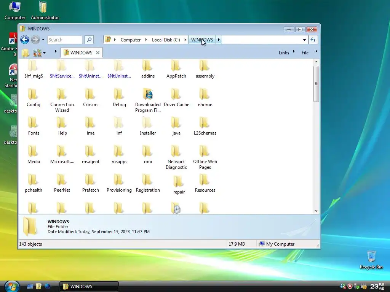390x292 pixels.
Task: Click the folder icon in toolbar
Action: click(26, 52)
